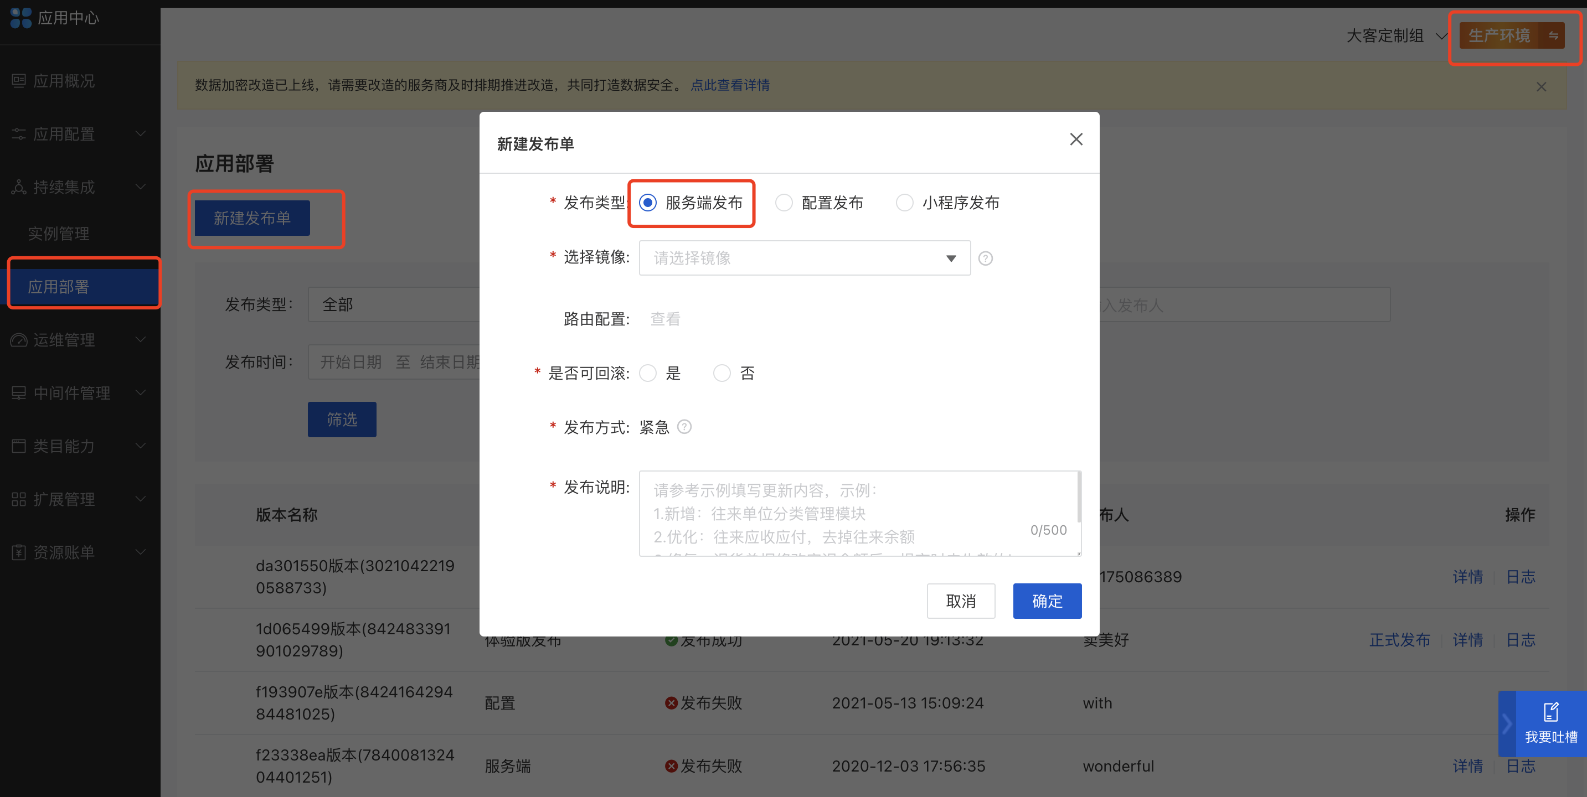Click the 扩展管理 grid icon

(x=18, y=499)
